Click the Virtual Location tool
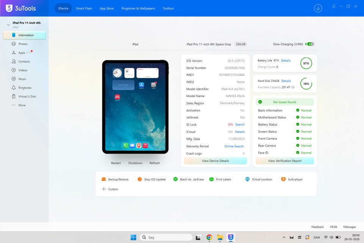Viewport: 364px width, 243px height. click(x=259, y=179)
